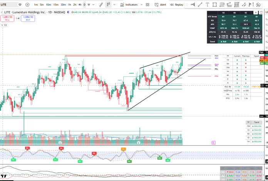The height and width of the screenshot is (181, 268).
Task: Click the PDH level label
Action: [216, 56]
